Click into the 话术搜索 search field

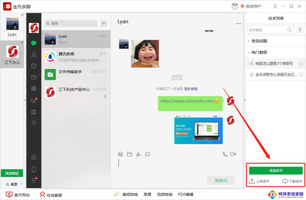click(267, 30)
